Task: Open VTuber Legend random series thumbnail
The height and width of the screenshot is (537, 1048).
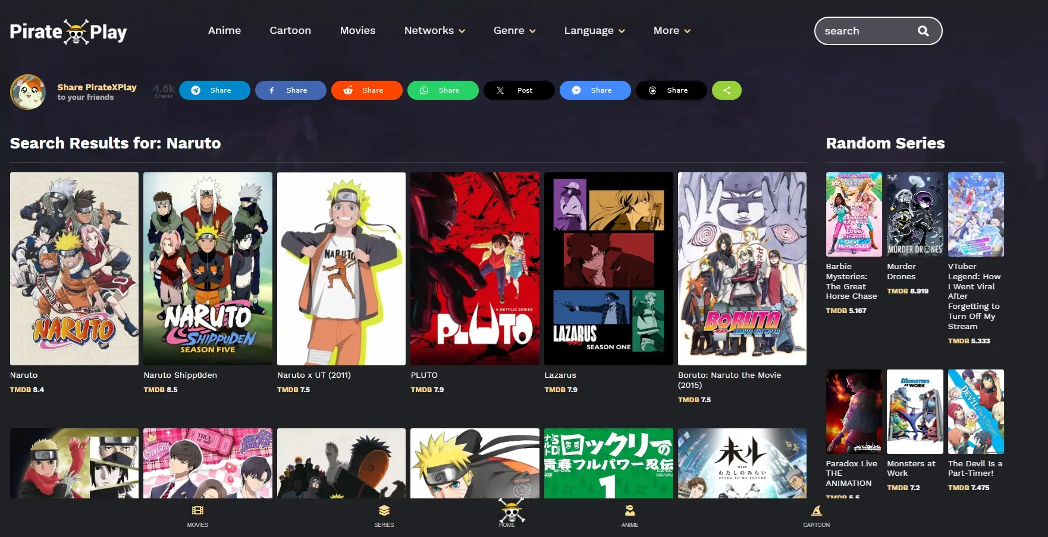Action: click(x=976, y=214)
